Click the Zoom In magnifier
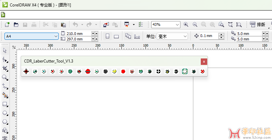 (x=186, y=24)
